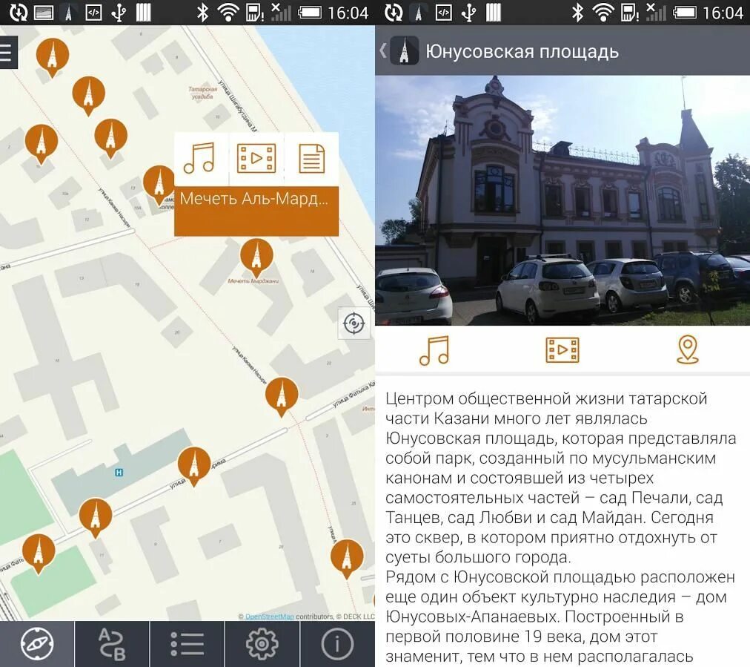This screenshot has width=750, height=667.
Task: Go back from Юнусовская площадь screen
Action: point(382,50)
